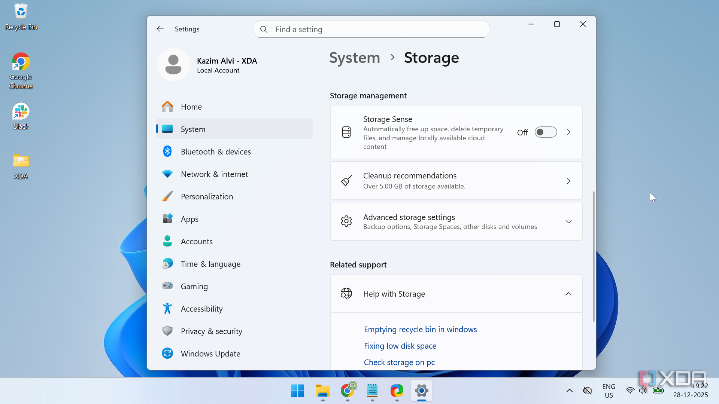Image resolution: width=719 pixels, height=404 pixels.
Task: Open 'Emptying recycle bin in windows' link
Action: tap(420, 329)
